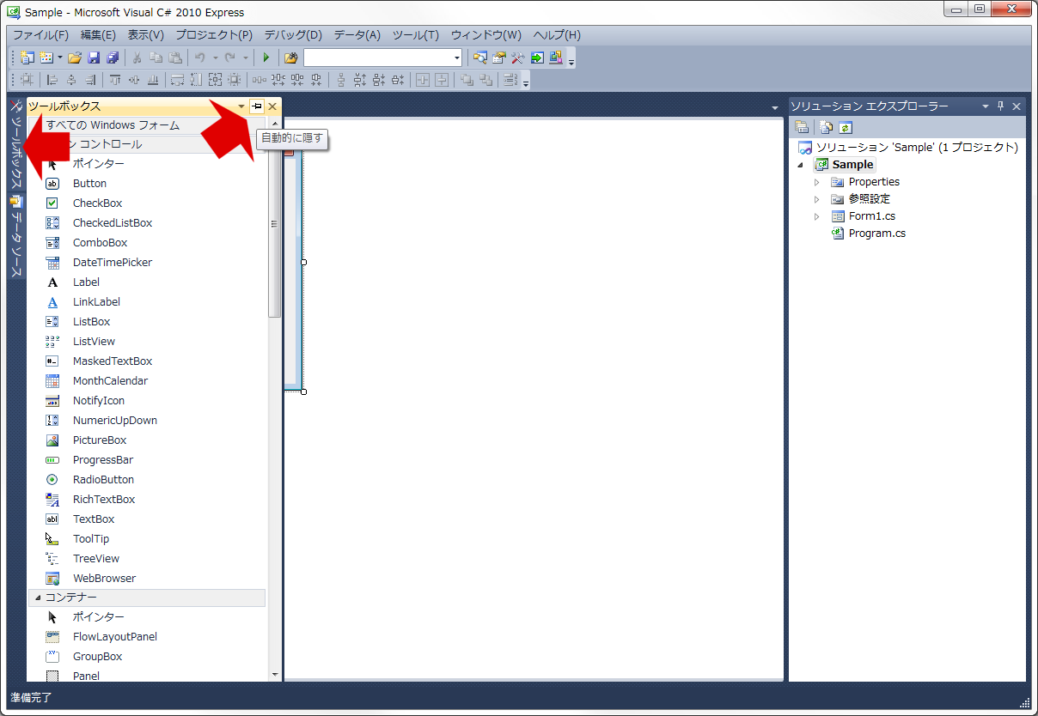The height and width of the screenshot is (716, 1038).
Task: Expand the 参照設定 node
Action: [817, 199]
